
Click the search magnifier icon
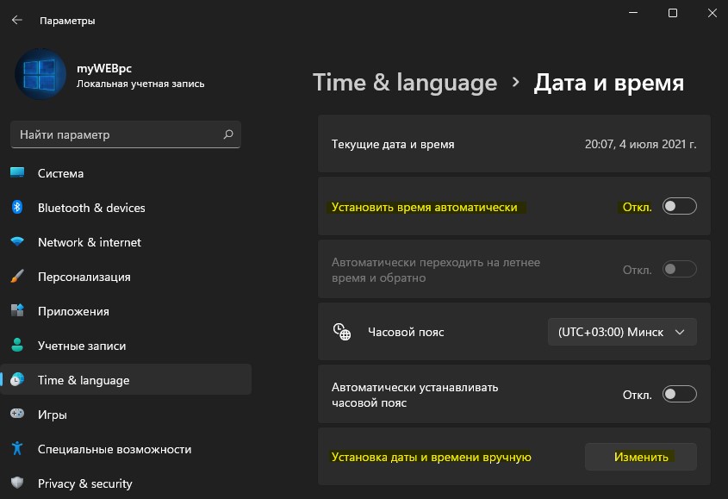[228, 134]
